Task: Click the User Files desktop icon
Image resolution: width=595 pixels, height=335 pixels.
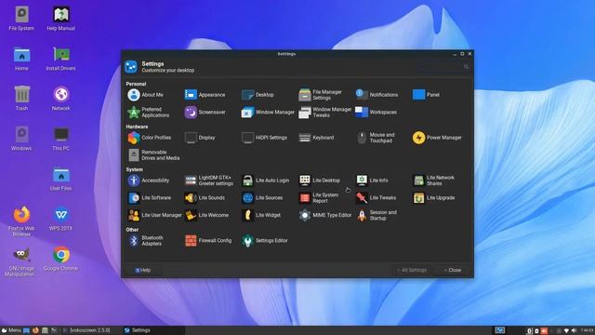Action: click(x=60, y=179)
